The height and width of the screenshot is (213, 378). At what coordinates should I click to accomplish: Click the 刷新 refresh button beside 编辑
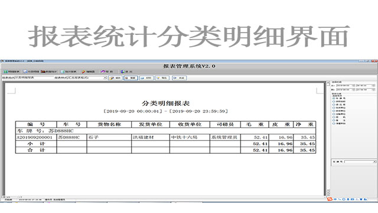(131, 78)
